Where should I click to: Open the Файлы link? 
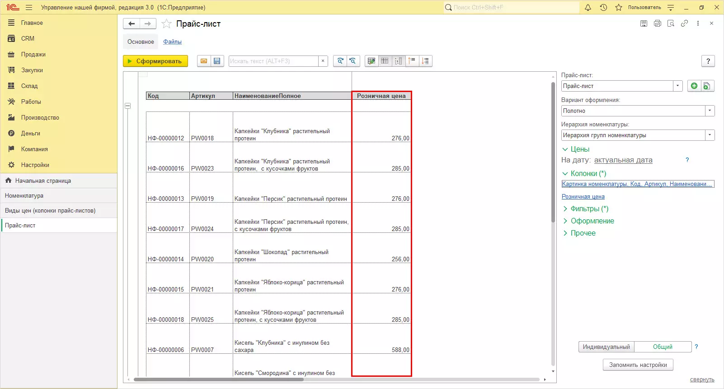tap(172, 42)
